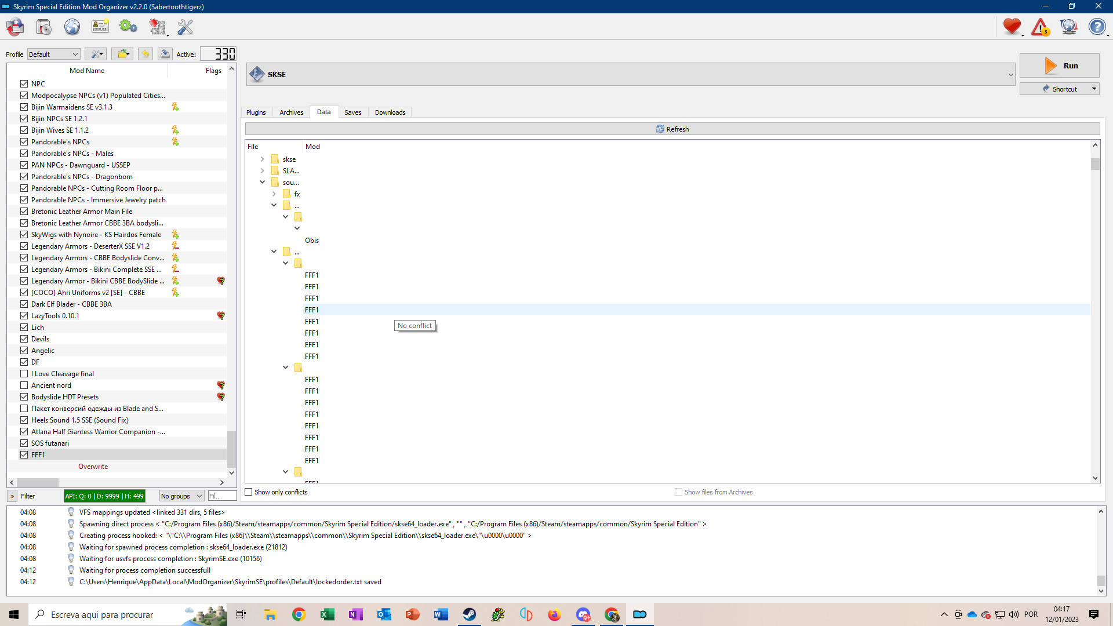
Task: Open the Profile dropdown
Action: coord(53,54)
